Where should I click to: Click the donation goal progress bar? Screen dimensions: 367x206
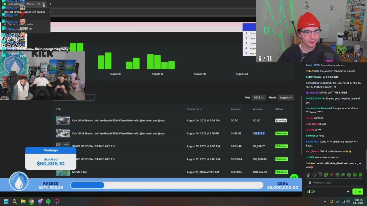click(x=167, y=185)
